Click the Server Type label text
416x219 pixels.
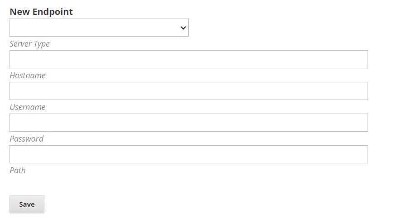(x=29, y=44)
